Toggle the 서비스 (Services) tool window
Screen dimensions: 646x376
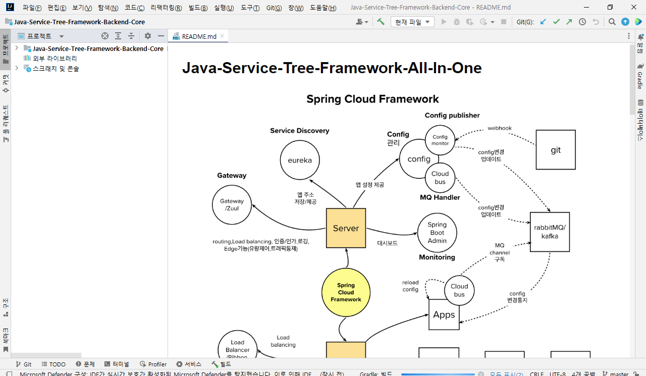(189, 364)
